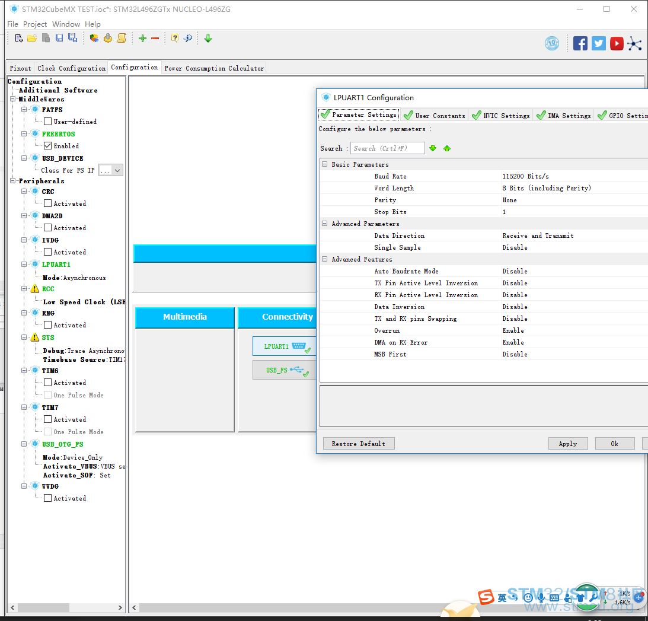
Task: Collapse the Basic Parameters section
Action: [x=325, y=164]
